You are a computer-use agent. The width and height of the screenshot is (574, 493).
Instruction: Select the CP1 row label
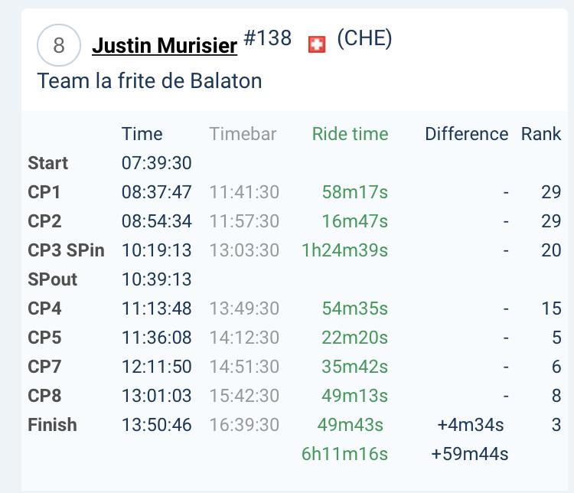pyautogui.click(x=44, y=192)
